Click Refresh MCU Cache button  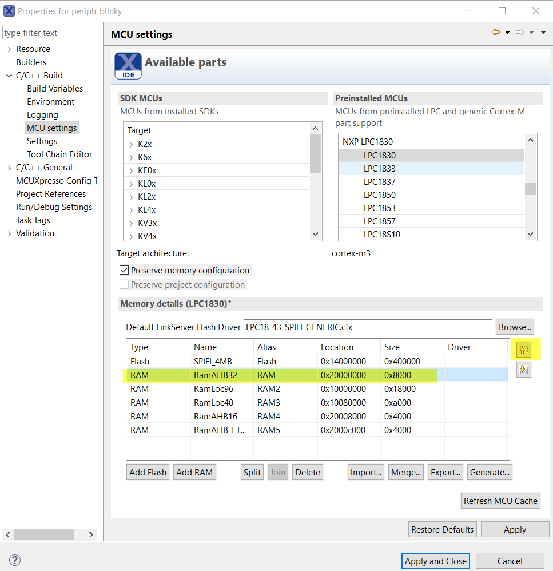point(500,501)
